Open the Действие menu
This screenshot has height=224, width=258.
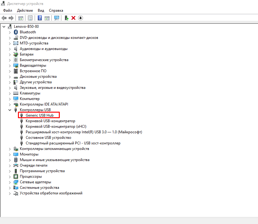[25, 10]
